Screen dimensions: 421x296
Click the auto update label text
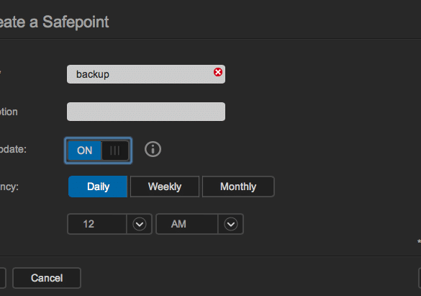[13, 149]
